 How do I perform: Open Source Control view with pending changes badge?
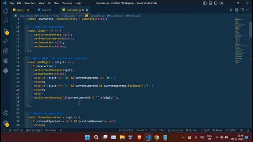point(6,31)
